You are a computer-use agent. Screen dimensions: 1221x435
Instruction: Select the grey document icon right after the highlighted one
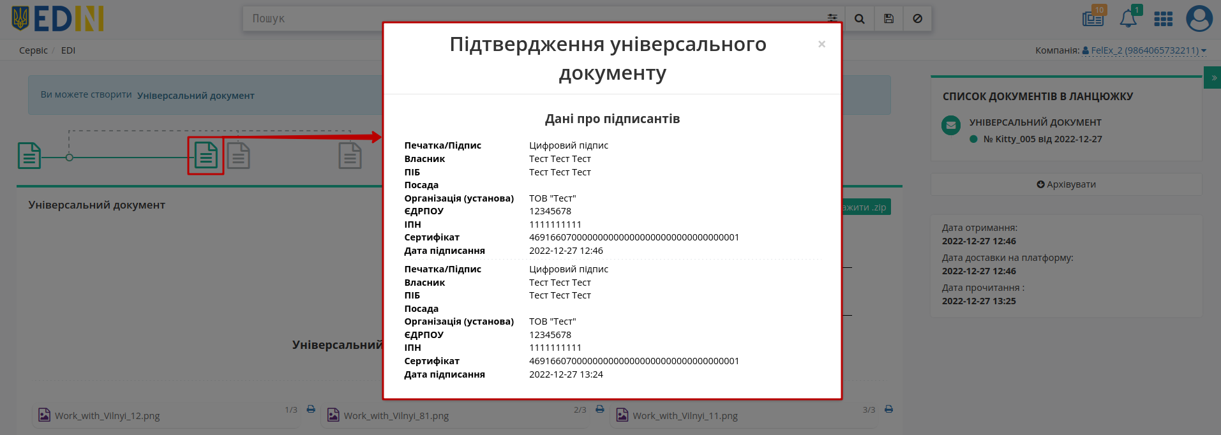(x=239, y=156)
